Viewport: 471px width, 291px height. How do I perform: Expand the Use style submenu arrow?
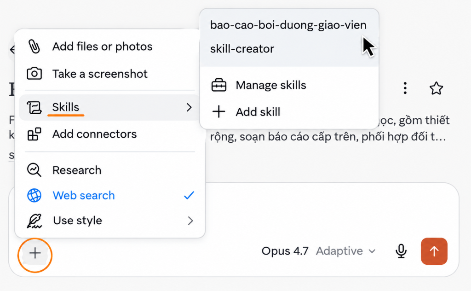(x=190, y=221)
